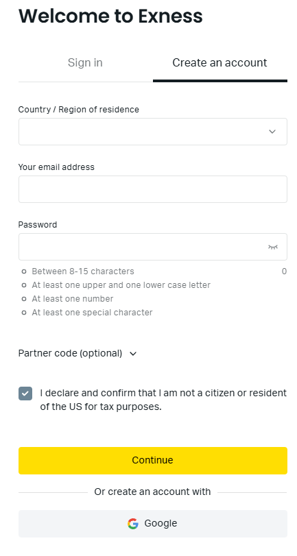Click the Google logo icon
The width and height of the screenshot is (297, 556).
click(x=133, y=524)
